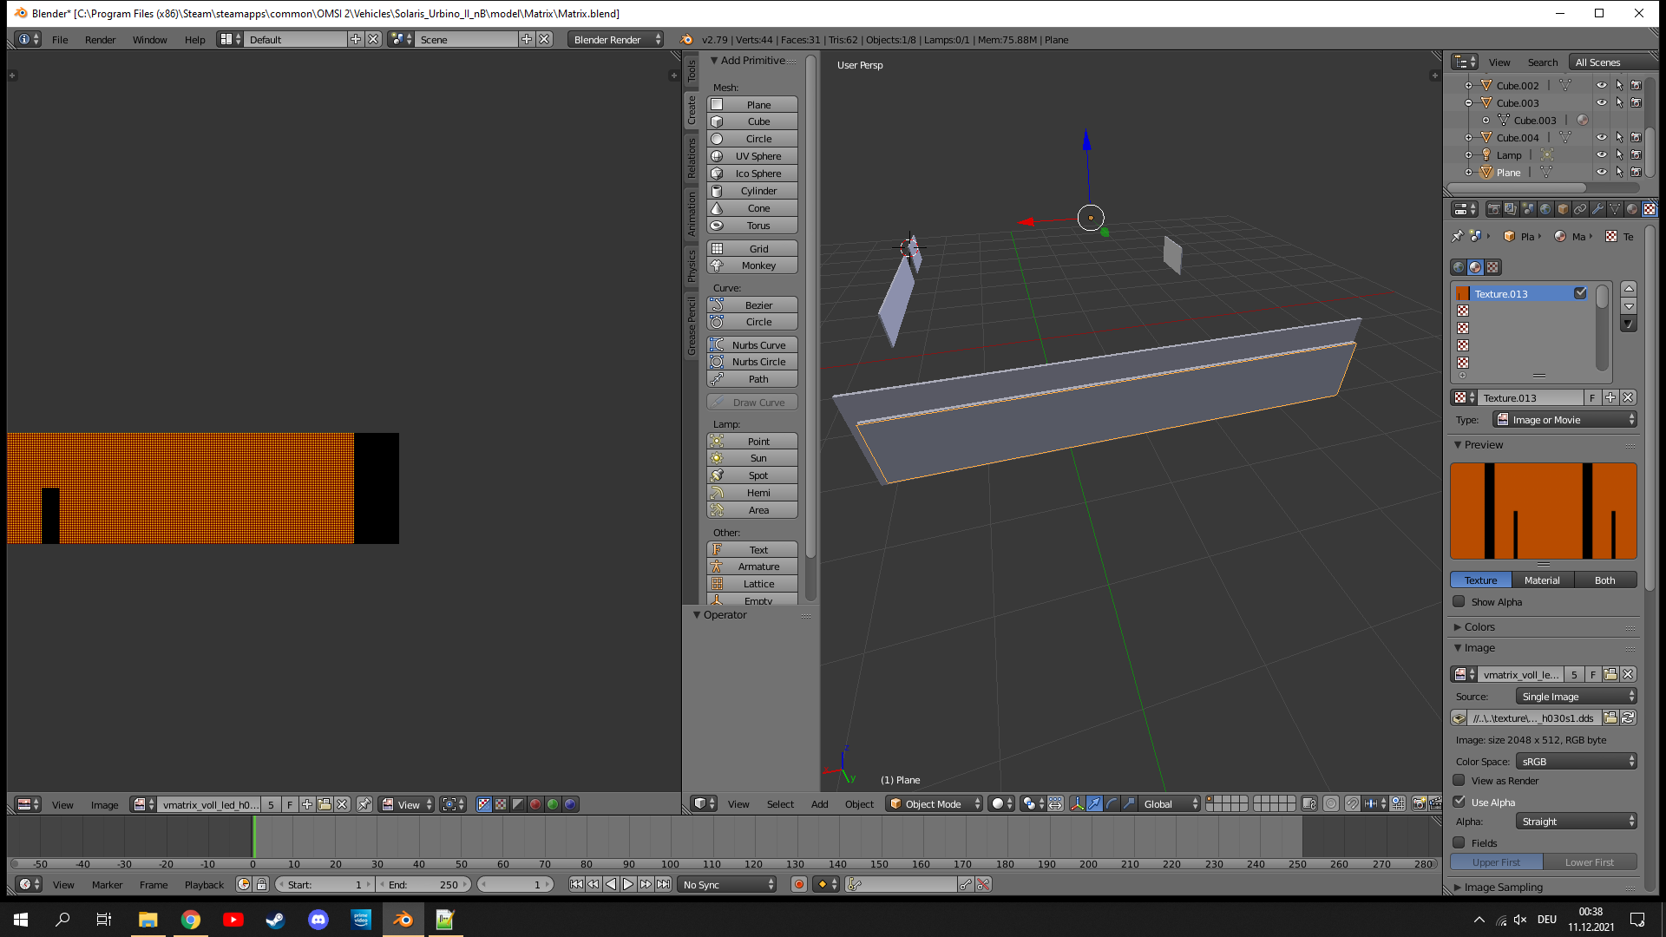Open the Object Mode dropdown
1666x937 pixels.
[x=934, y=803]
